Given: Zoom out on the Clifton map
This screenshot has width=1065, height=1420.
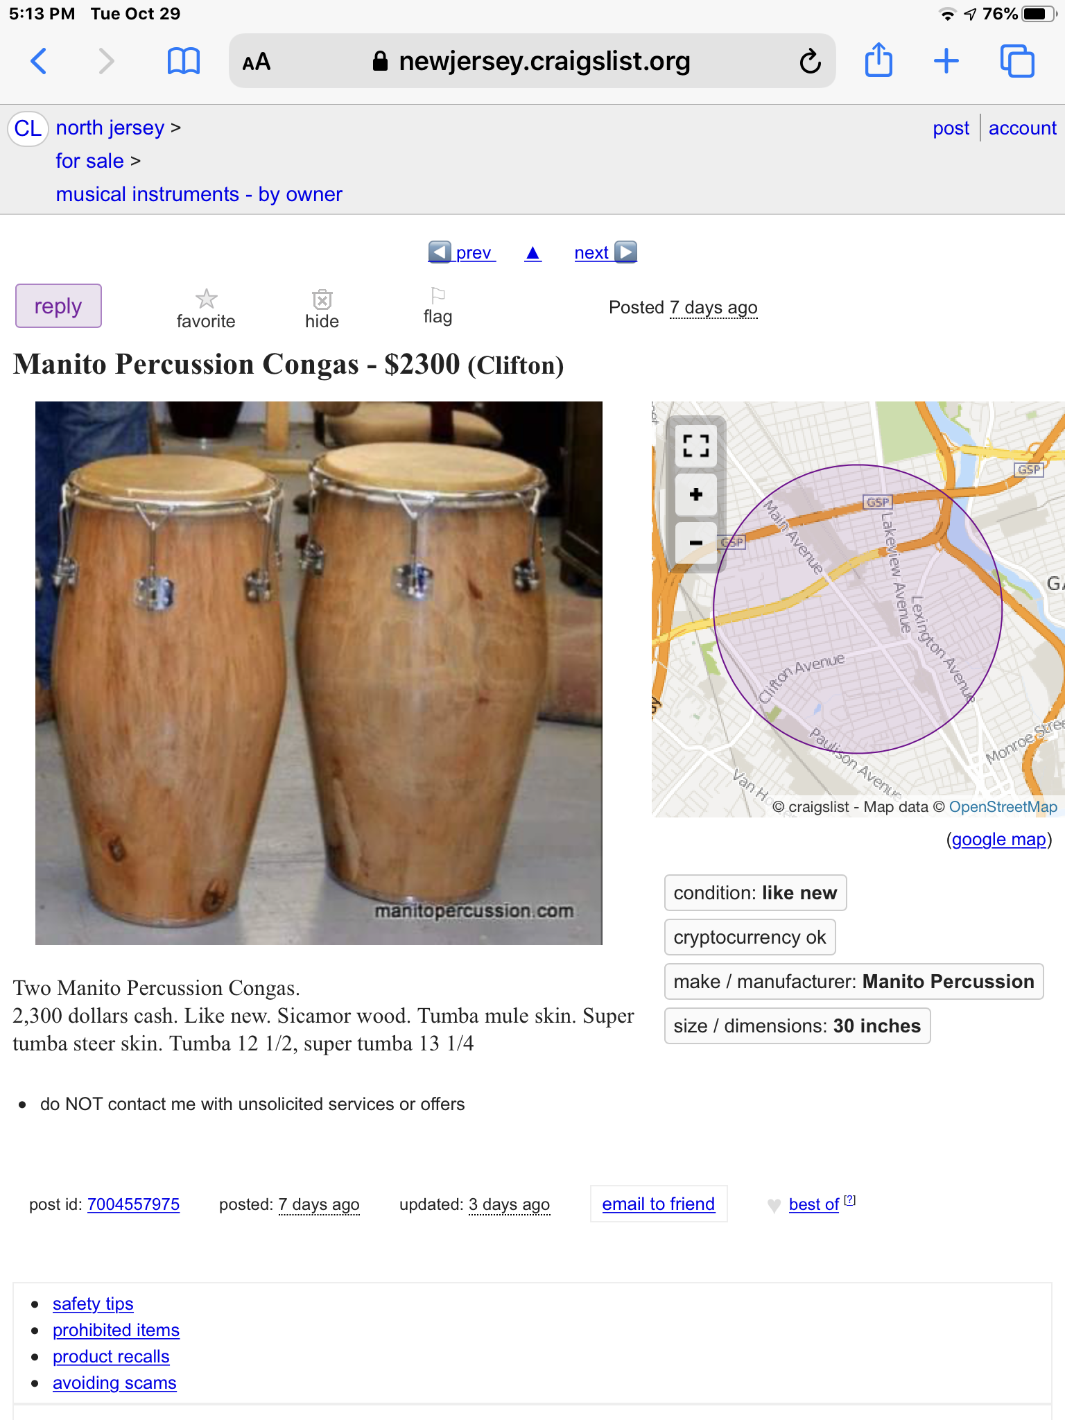Looking at the screenshot, I should [696, 543].
